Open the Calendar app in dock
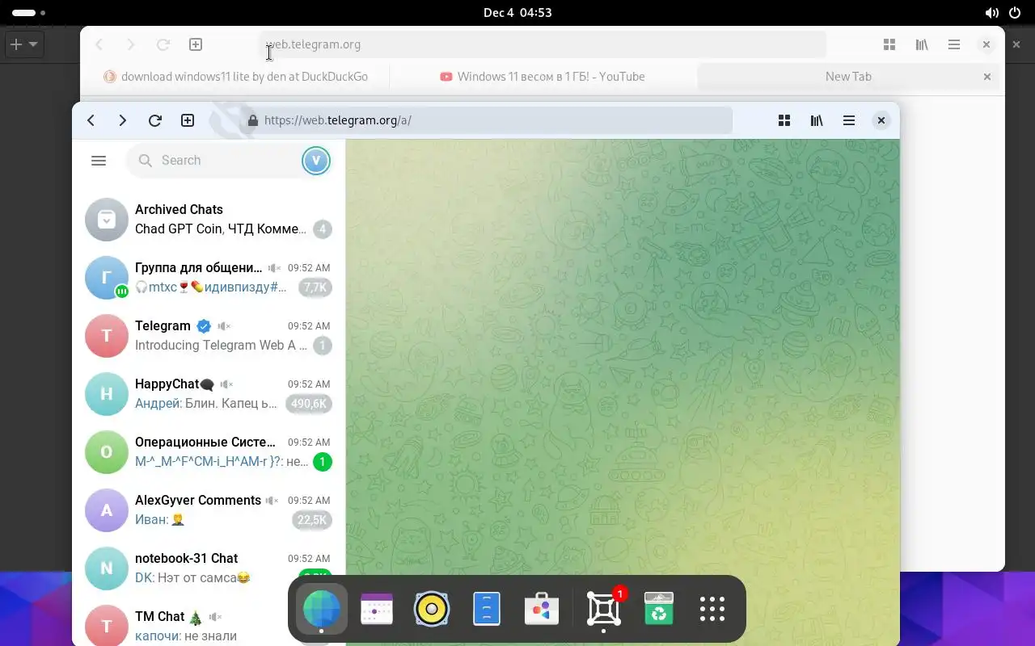The image size is (1035, 646). [377, 609]
